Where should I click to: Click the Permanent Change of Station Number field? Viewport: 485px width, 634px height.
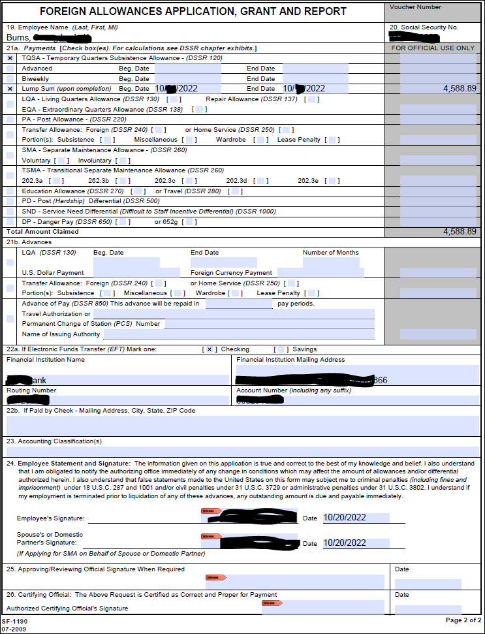[270, 325]
